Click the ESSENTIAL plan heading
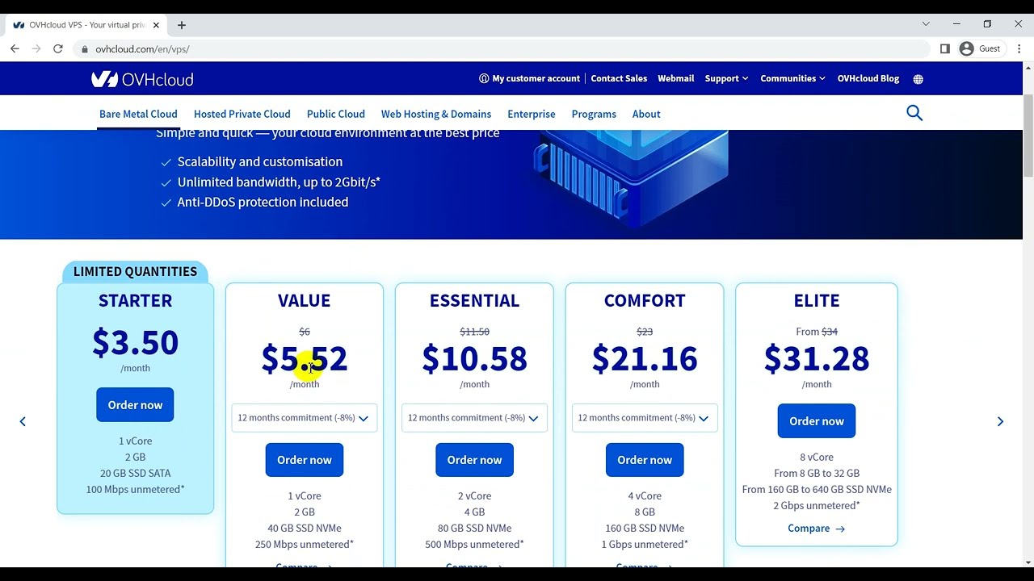The image size is (1034, 581). [x=474, y=300]
